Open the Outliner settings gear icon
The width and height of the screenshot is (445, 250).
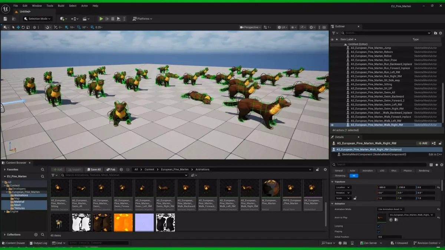click(440, 33)
